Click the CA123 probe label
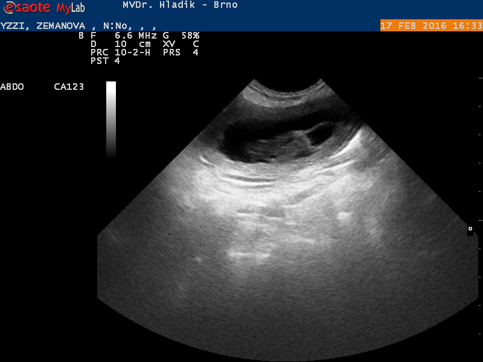 [x=69, y=87]
